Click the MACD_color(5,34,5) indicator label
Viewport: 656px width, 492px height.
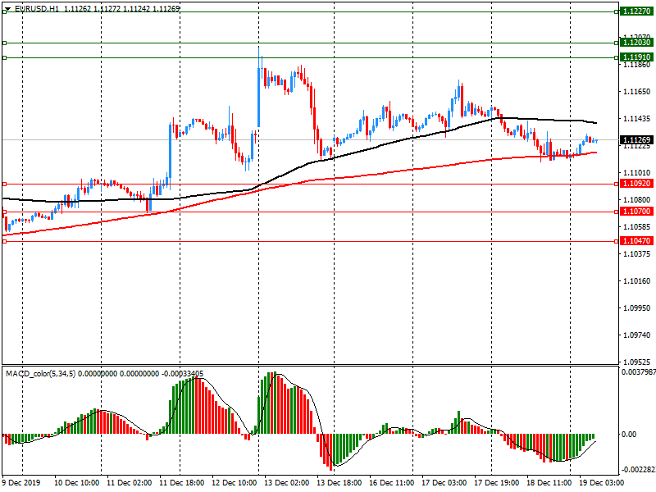(x=40, y=374)
